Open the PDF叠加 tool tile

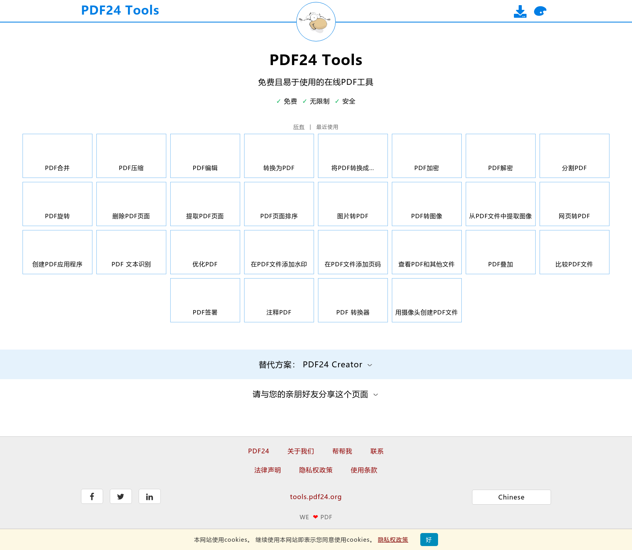500,252
